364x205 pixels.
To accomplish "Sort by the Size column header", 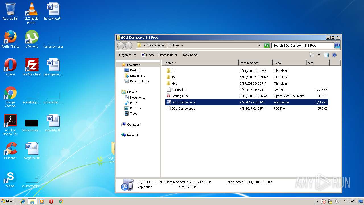I will [x=318, y=63].
